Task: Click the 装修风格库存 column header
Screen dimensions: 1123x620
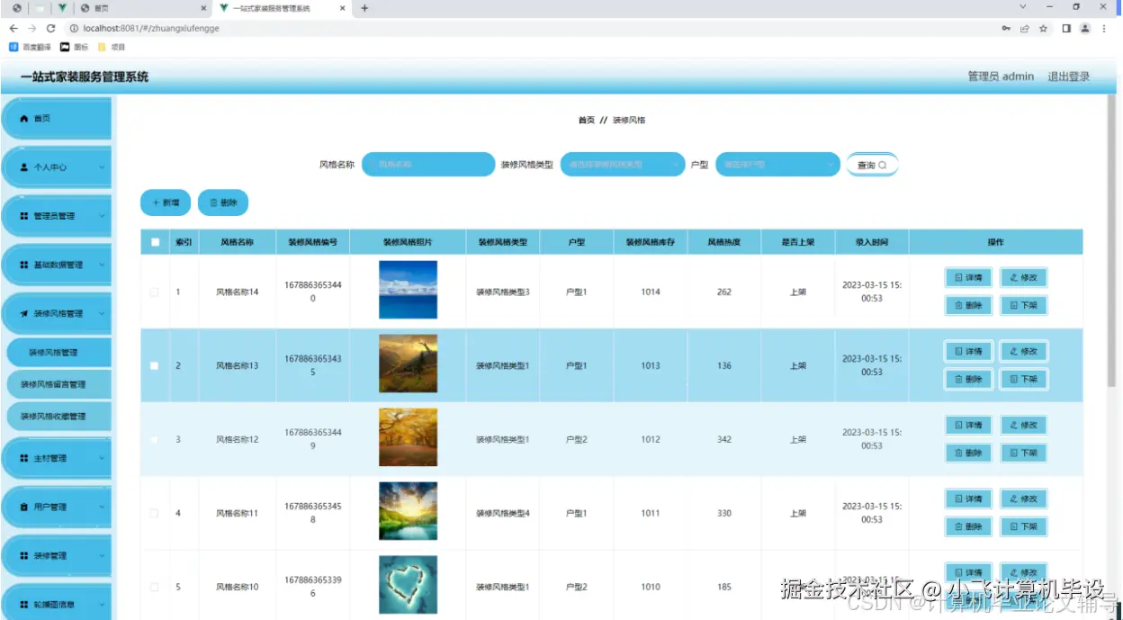Action: [651, 242]
